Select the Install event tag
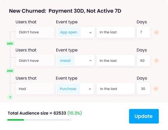 tap(66, 60)
